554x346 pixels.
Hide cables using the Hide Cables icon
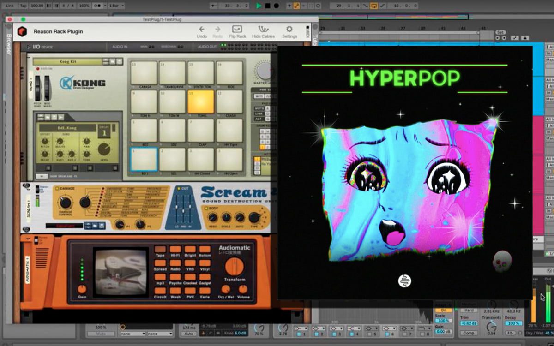click(263, 32)
